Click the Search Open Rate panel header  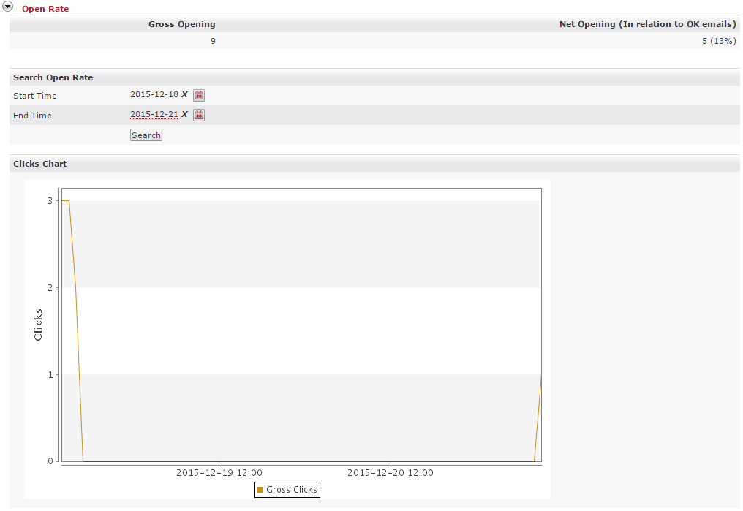click(53, 77)
